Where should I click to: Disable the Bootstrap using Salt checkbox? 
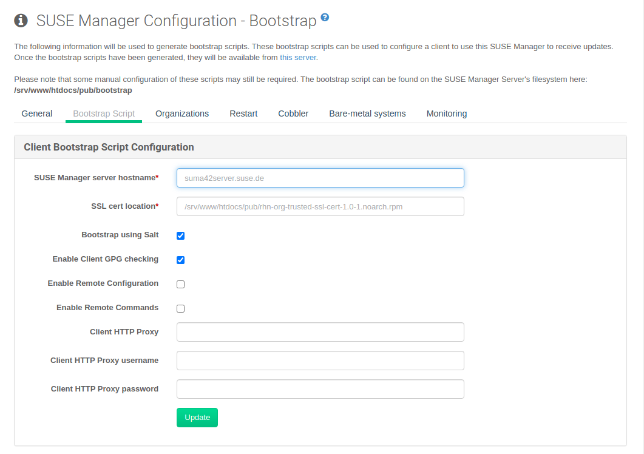point(180,235)
